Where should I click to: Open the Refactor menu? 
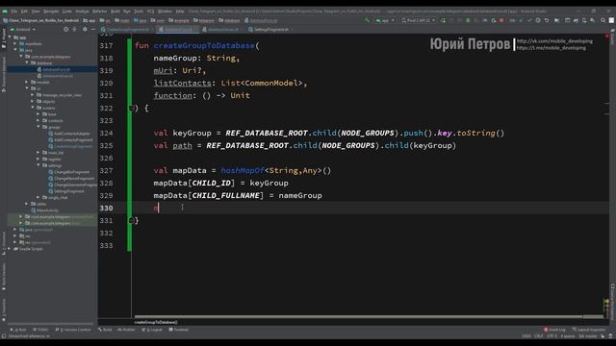(x=100, y=12)
